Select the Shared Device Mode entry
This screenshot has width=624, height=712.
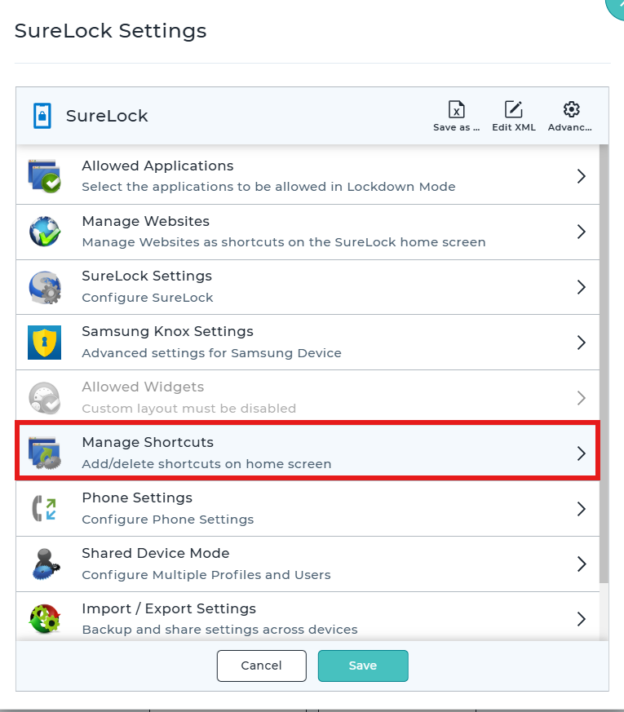(x=308, y=564)
